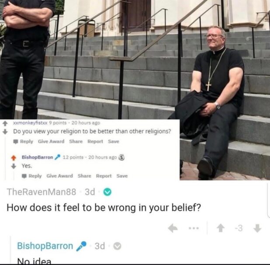The image size is (270, 265).
Task: Upvote TheRavenMan88's comment with -3 score
Action: tap(220, 228)
